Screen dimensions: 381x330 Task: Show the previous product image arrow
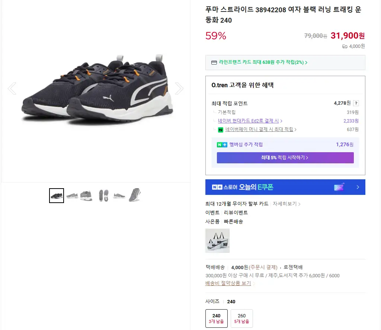click(12, 88)
